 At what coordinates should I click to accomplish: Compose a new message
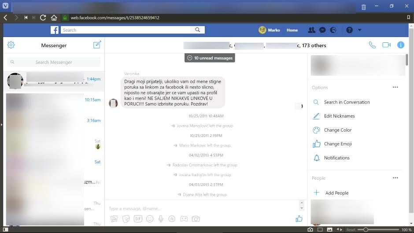[x=97, y=45]
